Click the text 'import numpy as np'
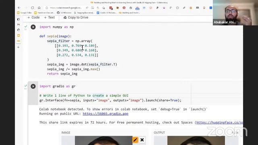This screenshot has width=258, height=145. 56,27
